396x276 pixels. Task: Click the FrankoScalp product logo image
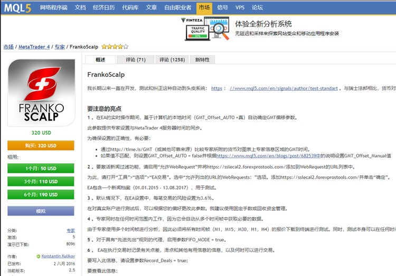[41, 93]
